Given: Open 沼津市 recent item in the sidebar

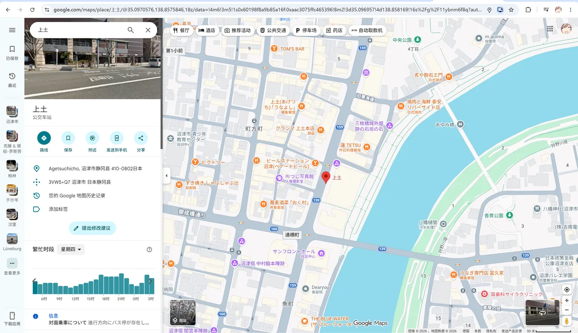Looking at the screenshot, I should click(12, 115).
